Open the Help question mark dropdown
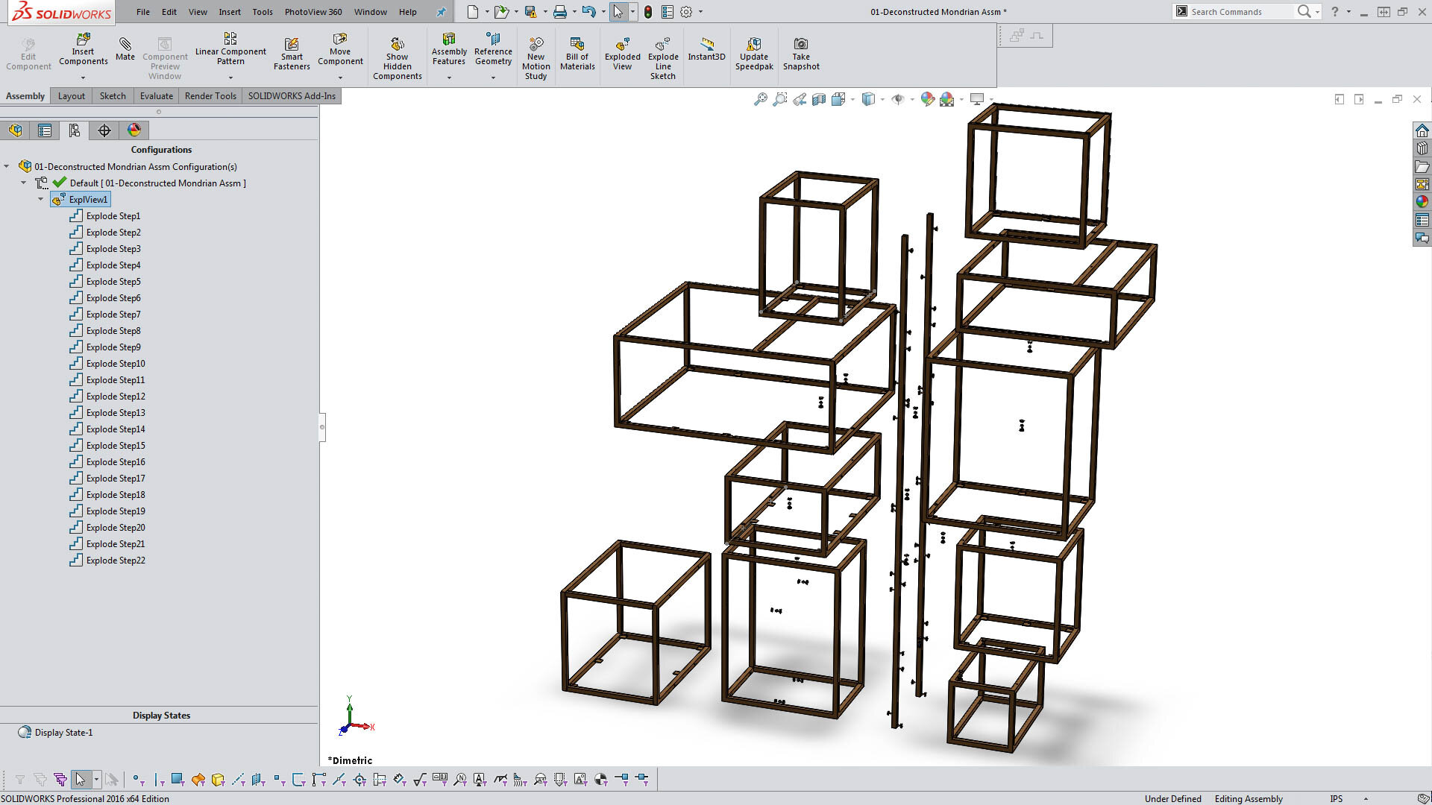Screen dimensions: 1432x805 coord(1348,12)
